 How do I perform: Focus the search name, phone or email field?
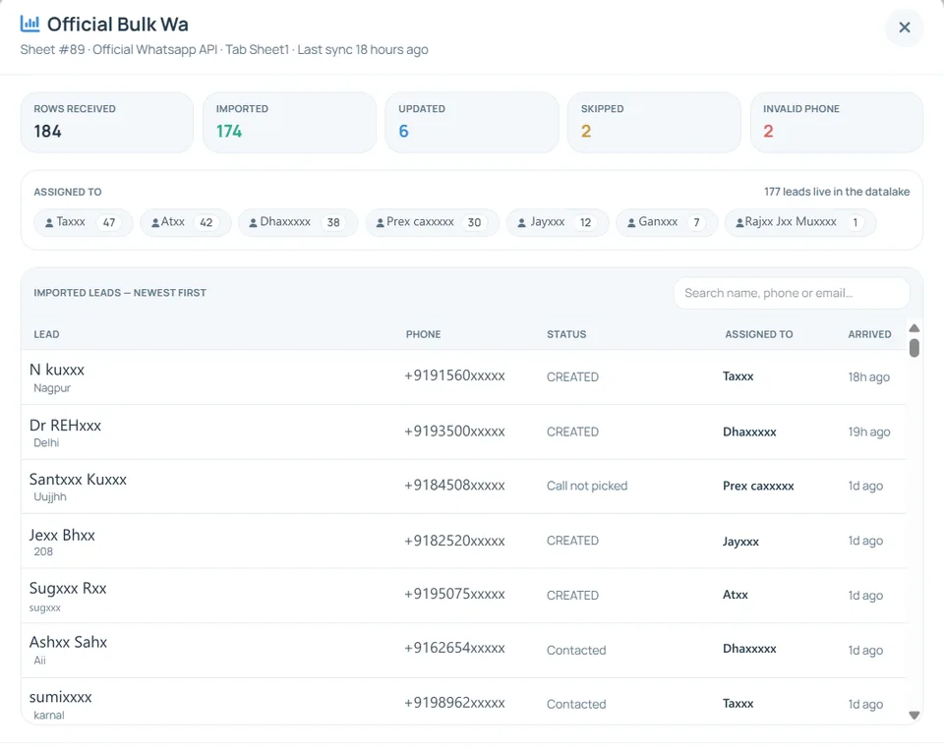coord(792,293)
